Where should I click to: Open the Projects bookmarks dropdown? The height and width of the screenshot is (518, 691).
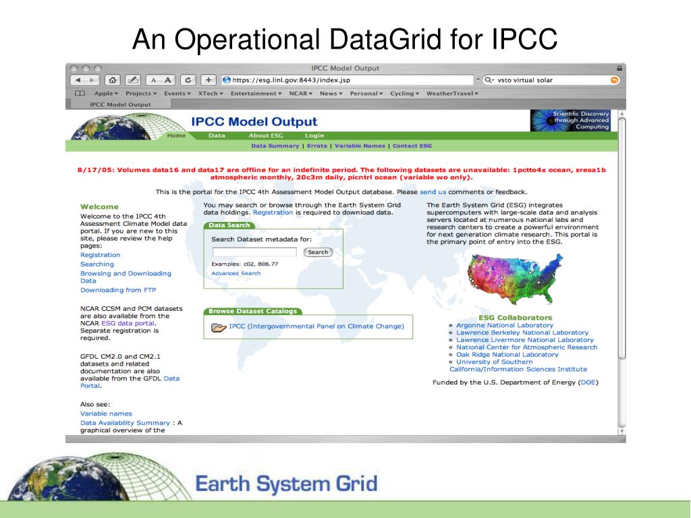click(x=141, y=93)
